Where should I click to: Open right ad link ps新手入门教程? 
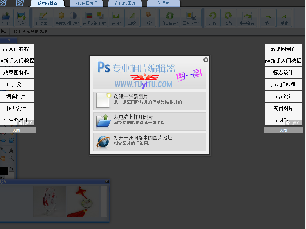click(283, 61)
